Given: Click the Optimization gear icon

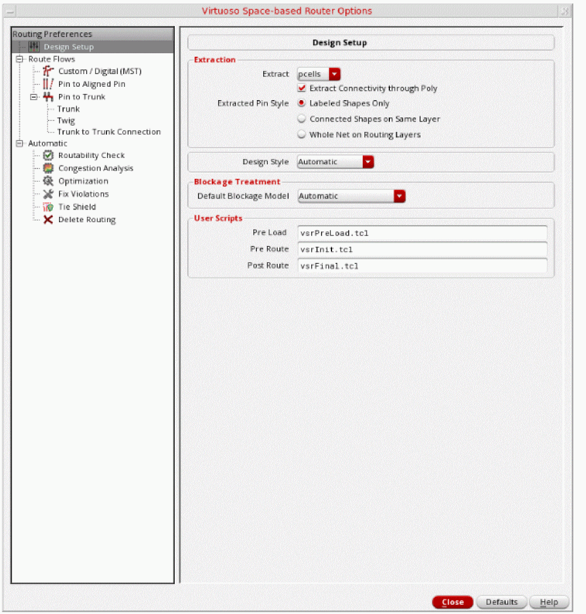Looking at the screenshot, I should (x=48, y=181).
